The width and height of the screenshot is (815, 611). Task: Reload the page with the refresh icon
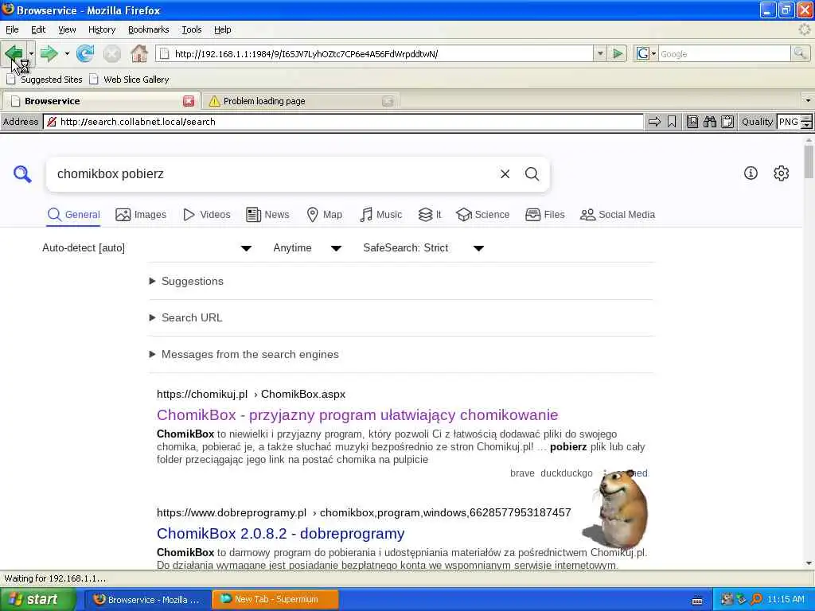point(85,53)
